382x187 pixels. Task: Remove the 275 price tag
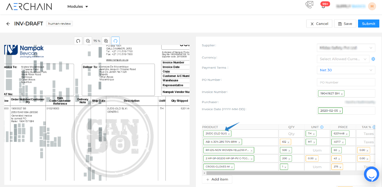(341, 167)
